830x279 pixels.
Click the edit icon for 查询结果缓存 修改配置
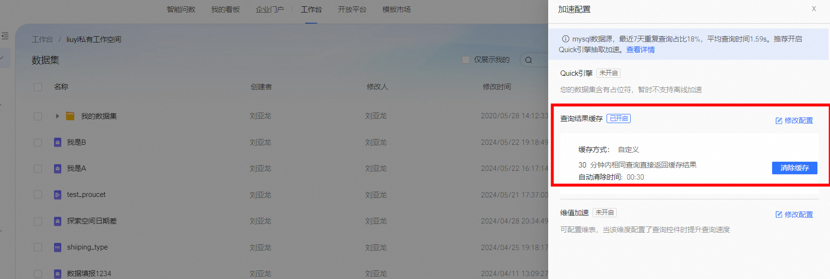tap(778, 121)
